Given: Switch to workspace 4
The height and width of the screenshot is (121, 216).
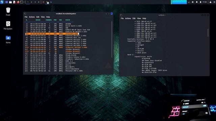Looking at the screenshot, I should click(38, 2).
